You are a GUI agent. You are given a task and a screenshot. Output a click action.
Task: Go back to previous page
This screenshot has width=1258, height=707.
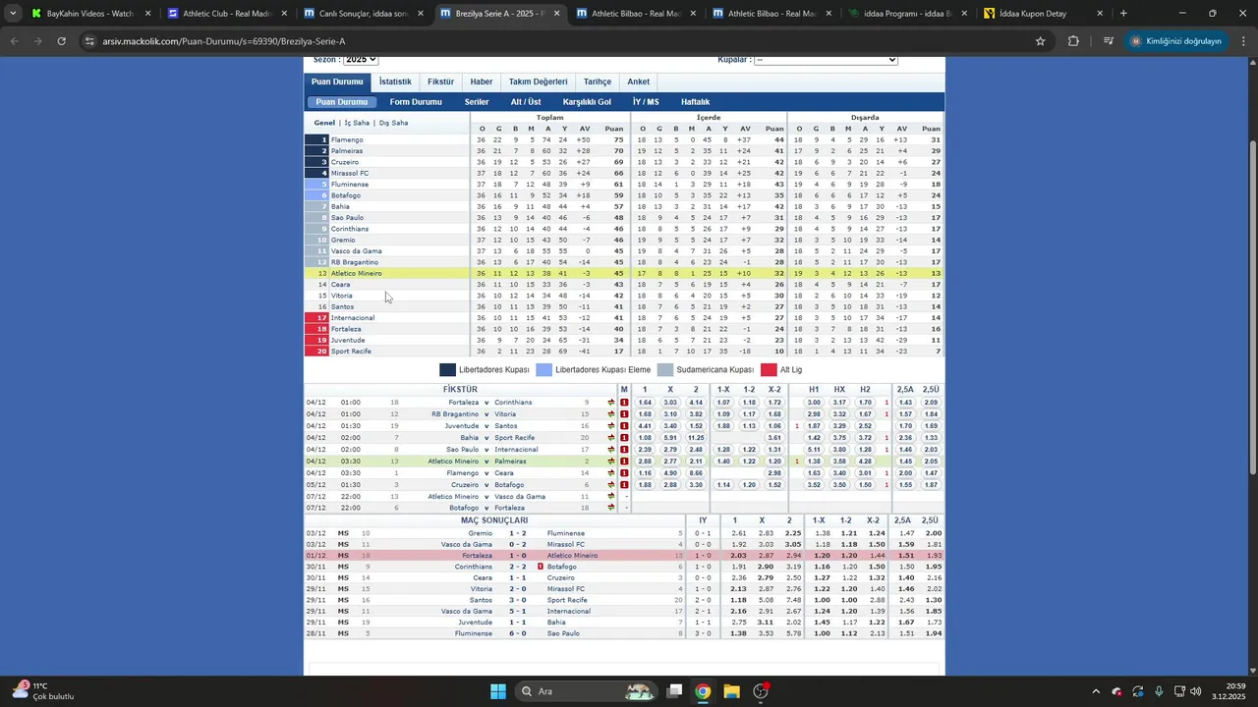click(x=14, y=41)
